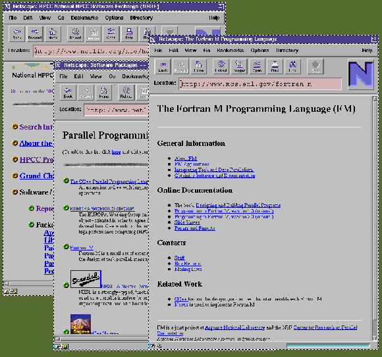Open EUROPA WORKING GROUP link in Software Packages
Image resolution: width=382 pixels, height=357 pixels.
[102, 208]
